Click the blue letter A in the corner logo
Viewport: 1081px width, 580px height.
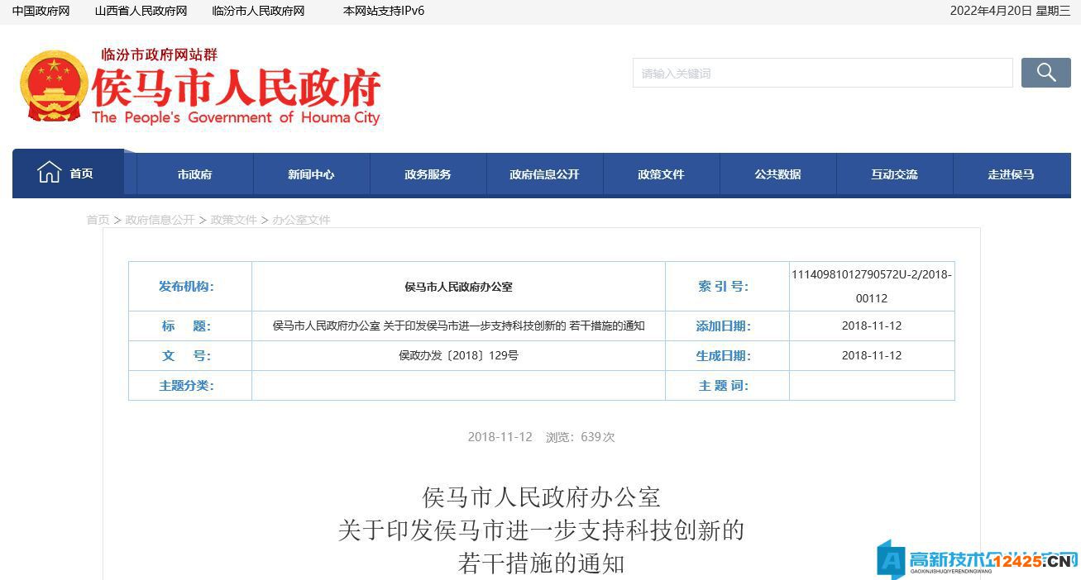tap(891, 559)
